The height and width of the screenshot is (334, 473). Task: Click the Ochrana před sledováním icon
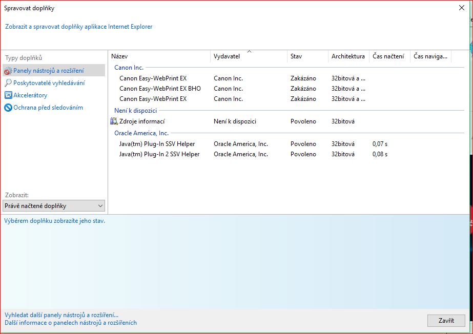point(8,108)
